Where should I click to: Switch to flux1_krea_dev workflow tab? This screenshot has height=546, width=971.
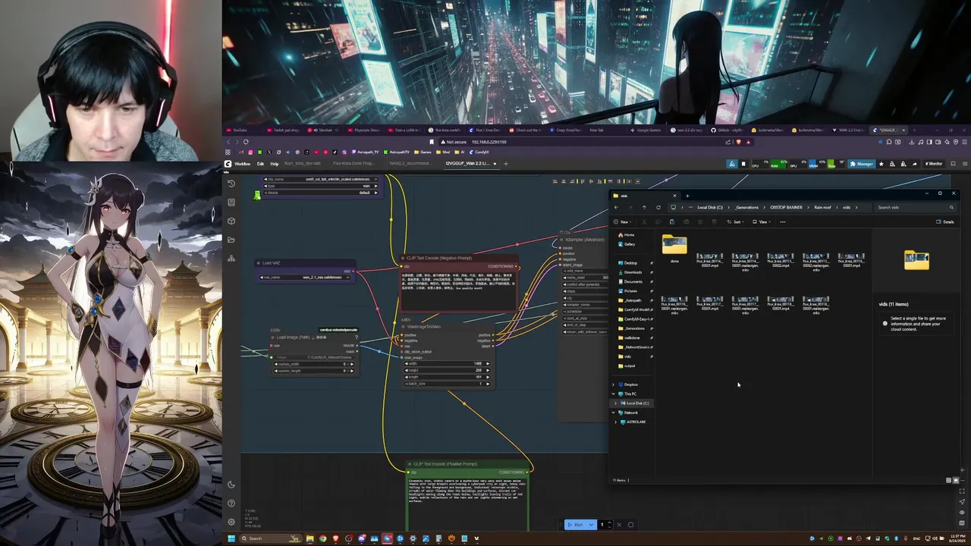coord(302,164)
